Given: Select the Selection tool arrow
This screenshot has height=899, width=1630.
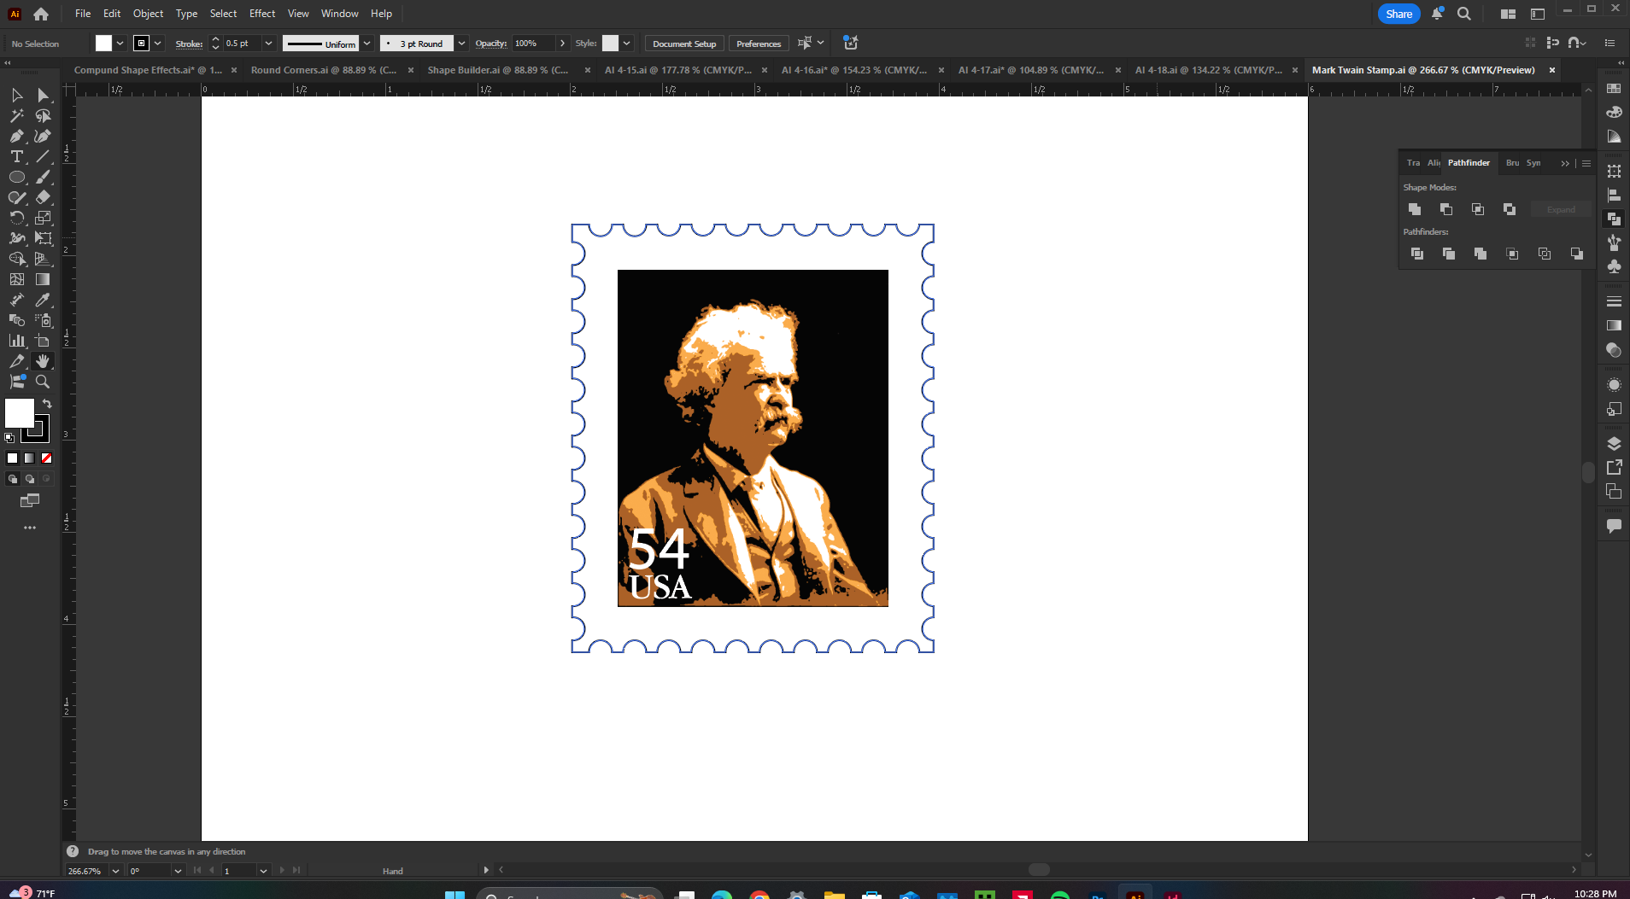Looking at the screenshot, I should [17, 95].
